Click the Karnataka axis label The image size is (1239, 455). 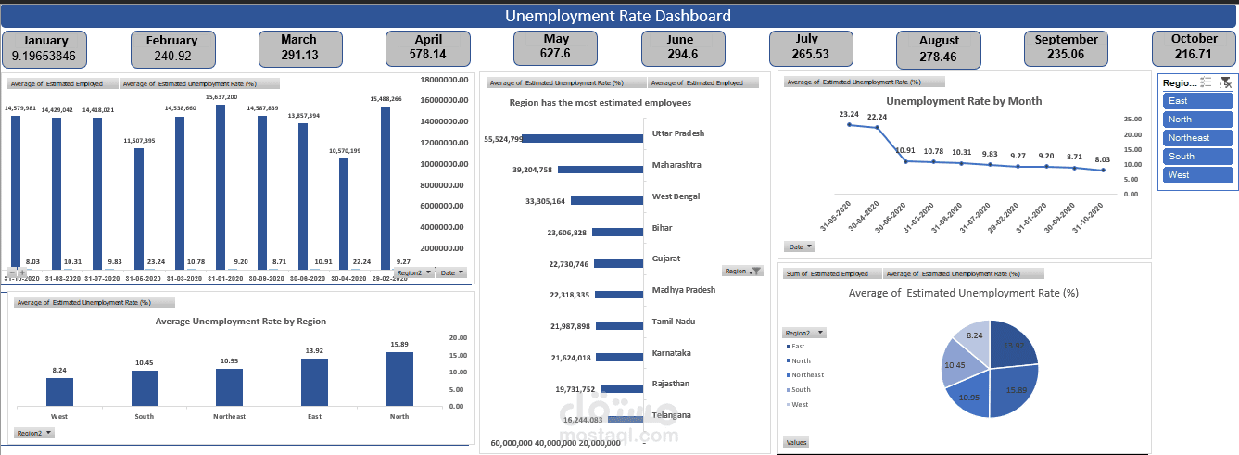point(671,353)
